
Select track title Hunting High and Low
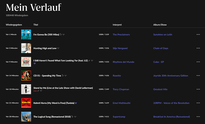tap(45, 48)
